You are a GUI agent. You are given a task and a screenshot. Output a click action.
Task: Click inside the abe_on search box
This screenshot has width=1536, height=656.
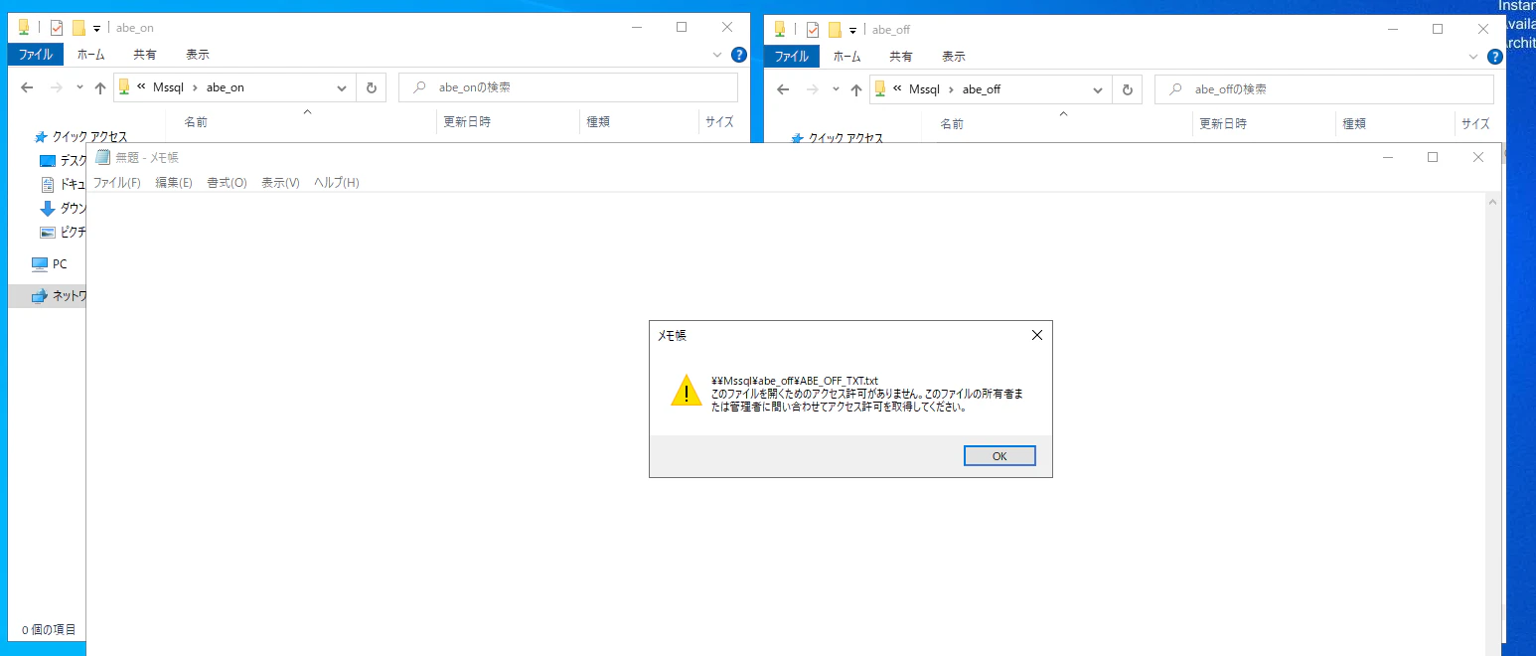pyautogui.click(x=566, y=87)
